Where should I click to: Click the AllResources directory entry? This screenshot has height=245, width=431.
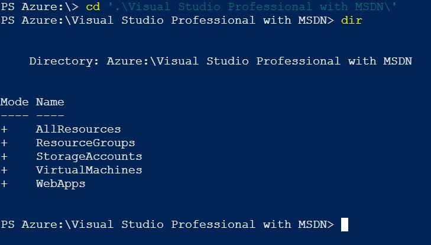[79, 129]
